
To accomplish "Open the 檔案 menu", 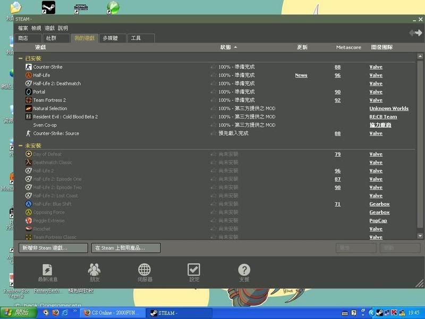I will [23, 28].
